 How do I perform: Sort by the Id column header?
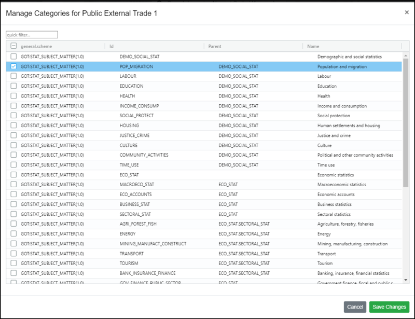click(x=112, y=46)
